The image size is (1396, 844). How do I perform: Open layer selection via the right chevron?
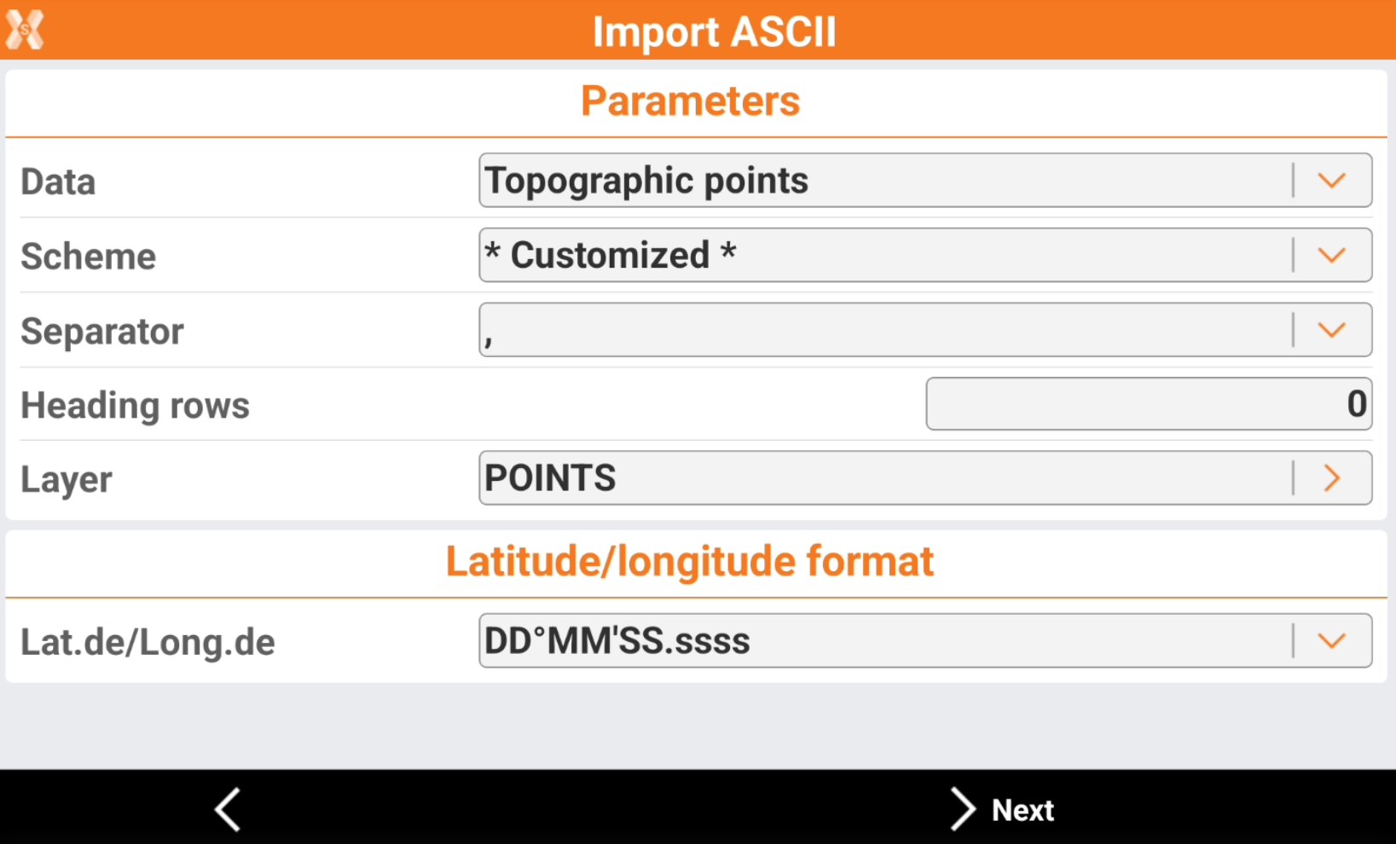1332,478
